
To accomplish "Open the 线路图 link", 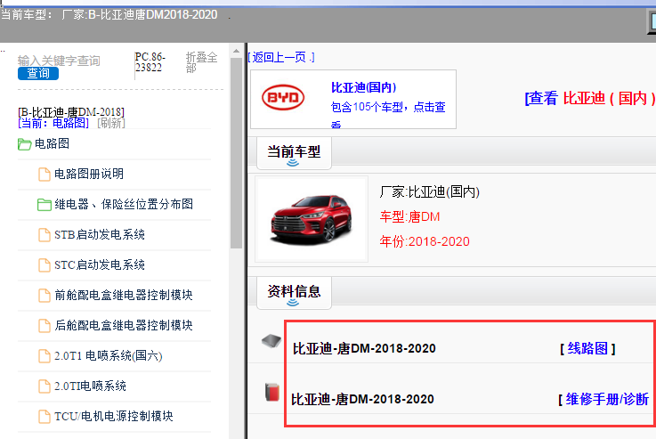I will (587, 348).
